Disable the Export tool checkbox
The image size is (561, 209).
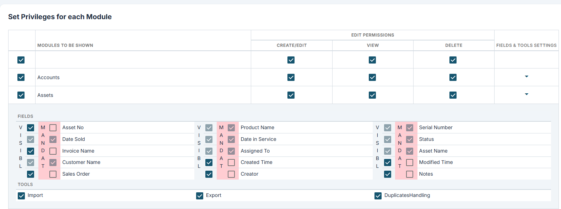coord(200,196)
